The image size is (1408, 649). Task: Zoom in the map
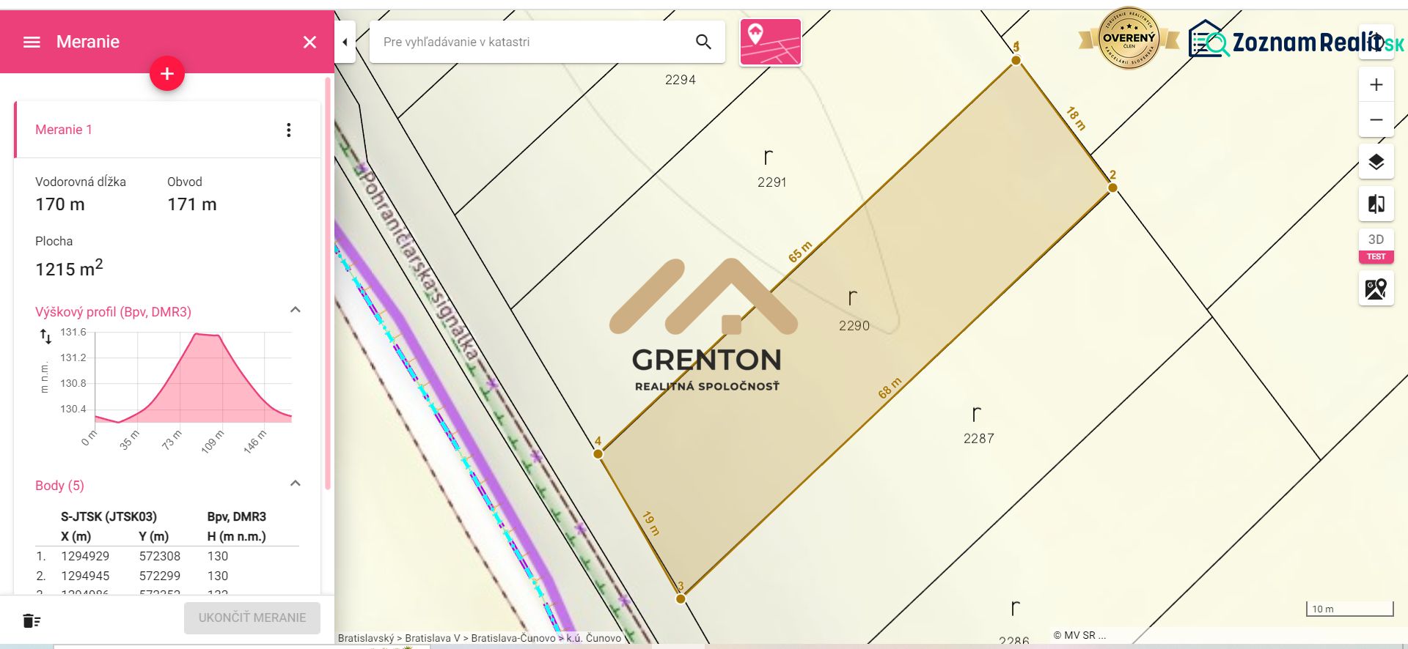tap(1376, 85)
